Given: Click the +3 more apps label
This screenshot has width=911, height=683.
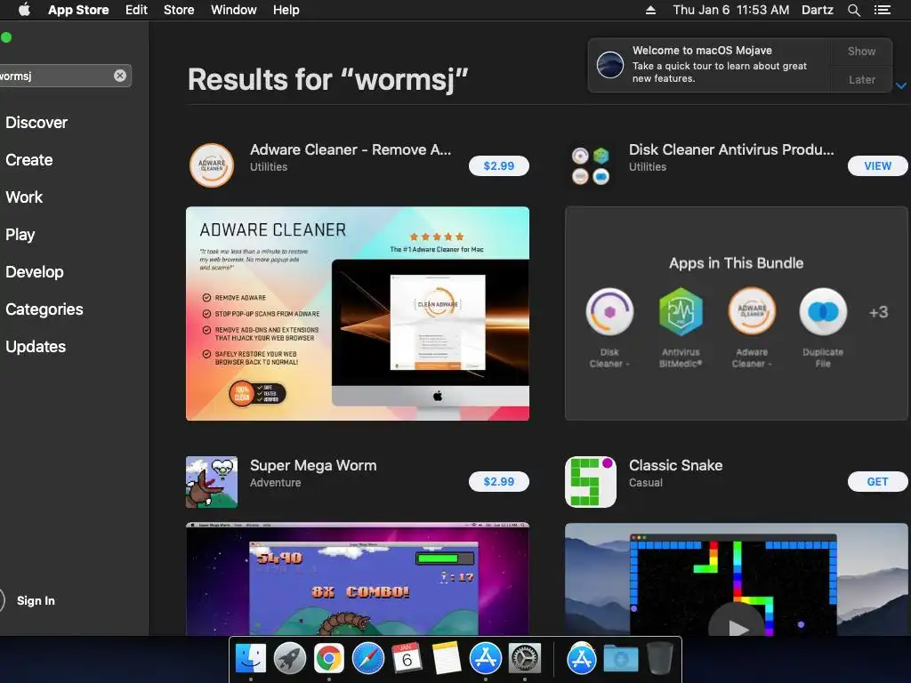Looking at the screenshot, I should click(878, 312).
